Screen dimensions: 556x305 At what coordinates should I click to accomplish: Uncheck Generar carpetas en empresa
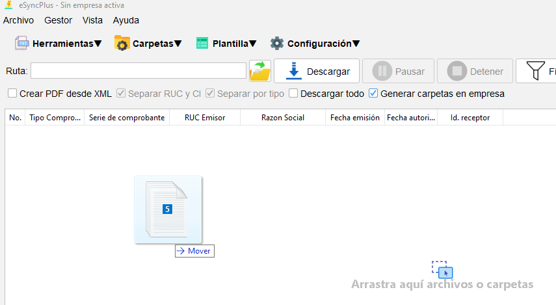[373, 94]
